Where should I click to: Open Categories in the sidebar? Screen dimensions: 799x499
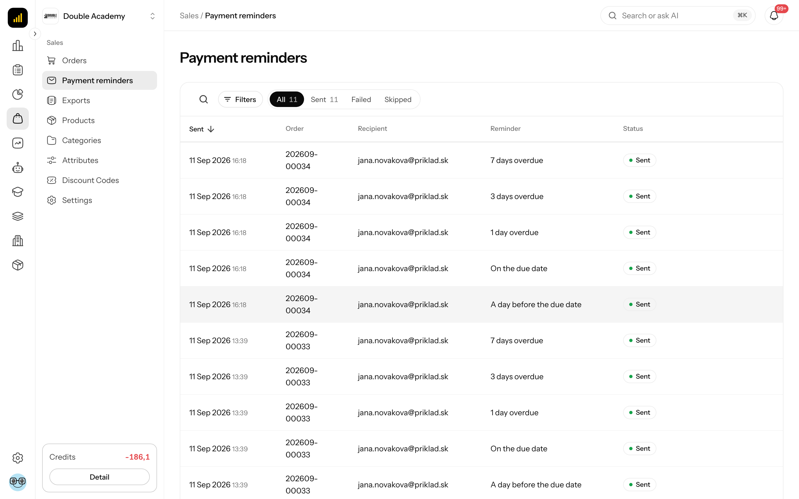[99, 140]
